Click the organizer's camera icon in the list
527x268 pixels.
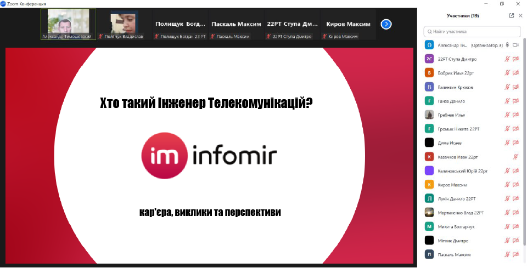point(515,45)
